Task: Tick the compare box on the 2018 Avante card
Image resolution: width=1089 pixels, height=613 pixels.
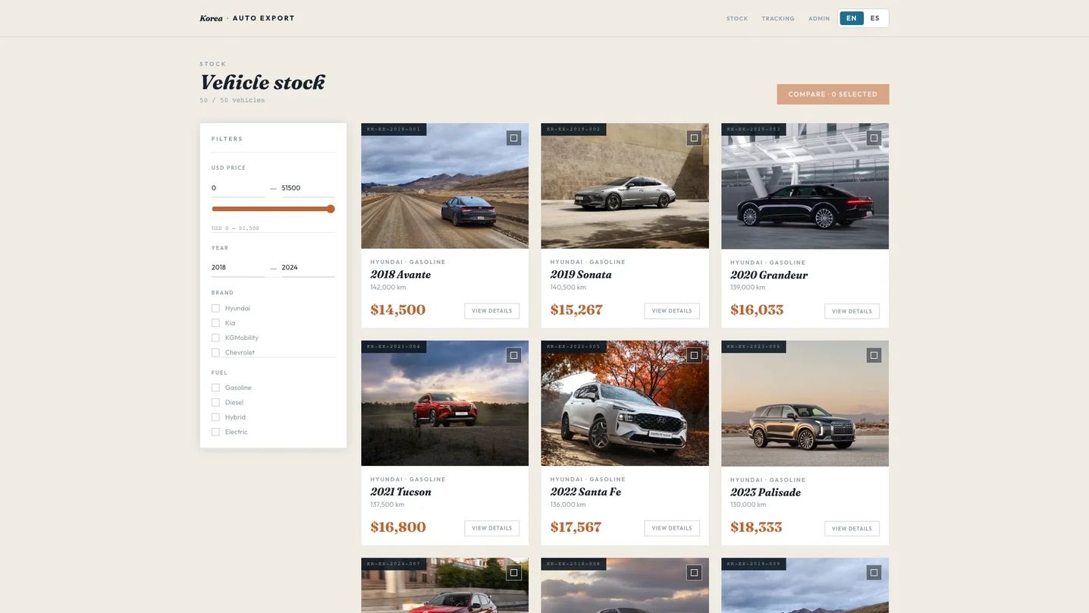Action: [513, 137]
